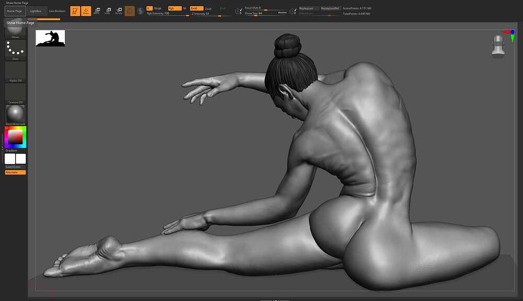The height and width of the screenshot is (301, 523).
Task: Select the Move transform tool
Action: (97, 11)
